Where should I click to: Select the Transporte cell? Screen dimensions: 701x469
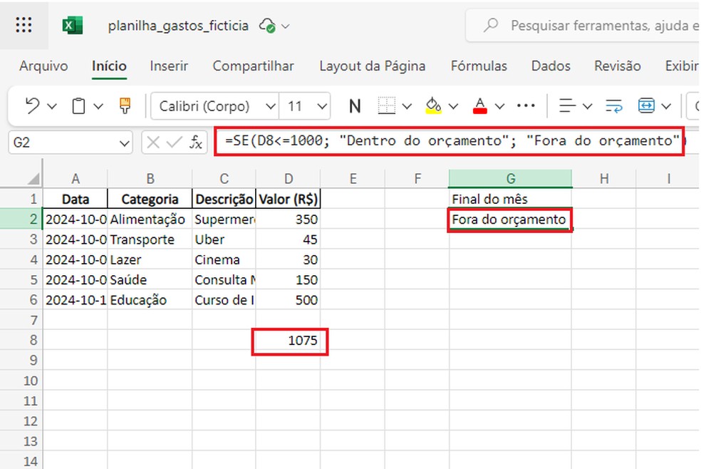[150, 239]
